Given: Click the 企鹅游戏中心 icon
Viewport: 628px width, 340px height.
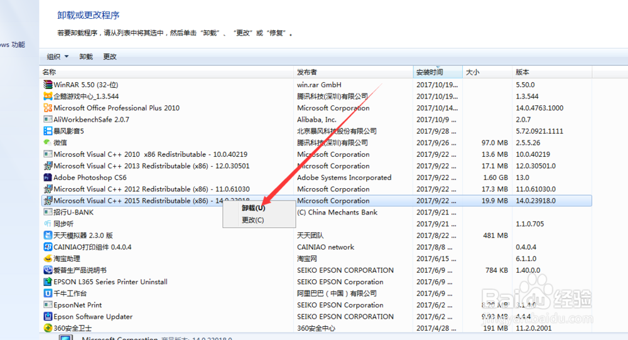Looking at the screenshot, I should (x=48, y=96).
